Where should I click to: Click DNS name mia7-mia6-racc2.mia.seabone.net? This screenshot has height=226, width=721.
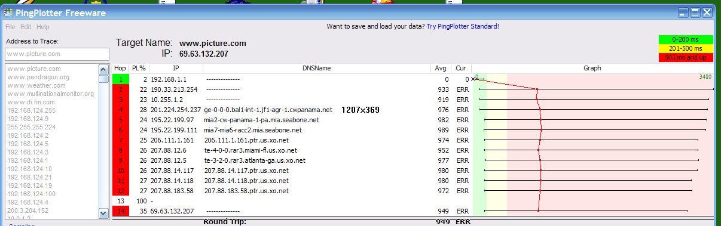tap(253, 130)
